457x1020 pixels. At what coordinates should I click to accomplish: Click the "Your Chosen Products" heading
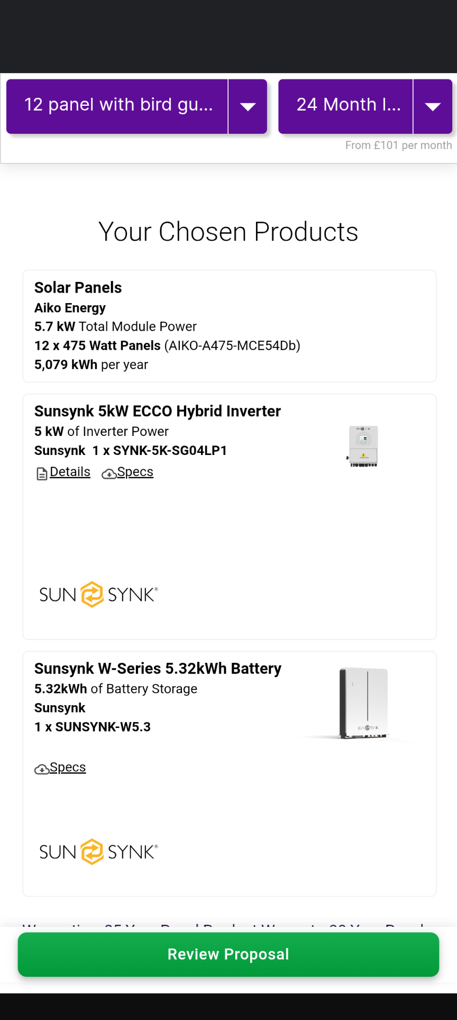click(229, 232)
